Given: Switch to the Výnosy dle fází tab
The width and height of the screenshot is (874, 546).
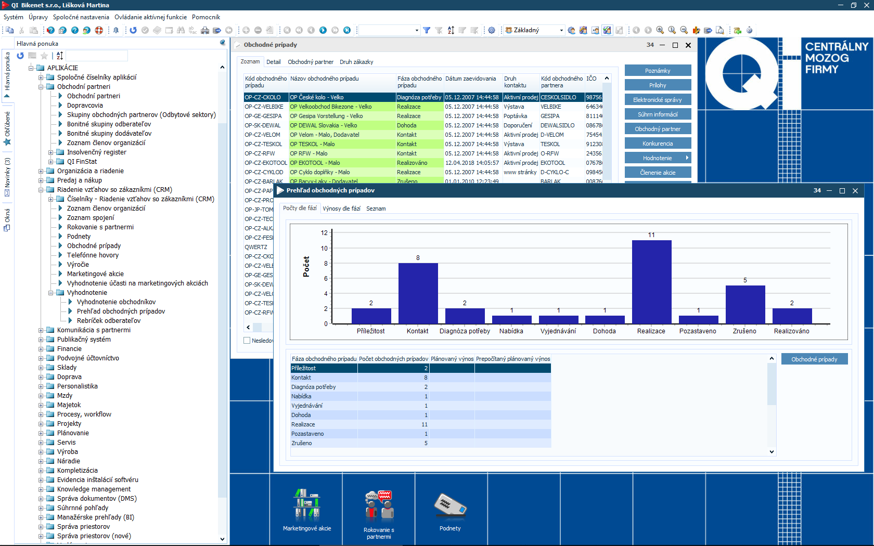Looking at the screenshot, I should click(x=341, y=209).
